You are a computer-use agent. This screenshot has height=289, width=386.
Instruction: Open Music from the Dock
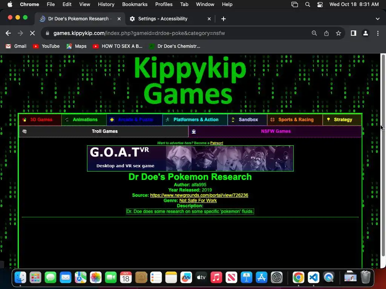click(x=216, y=278)
